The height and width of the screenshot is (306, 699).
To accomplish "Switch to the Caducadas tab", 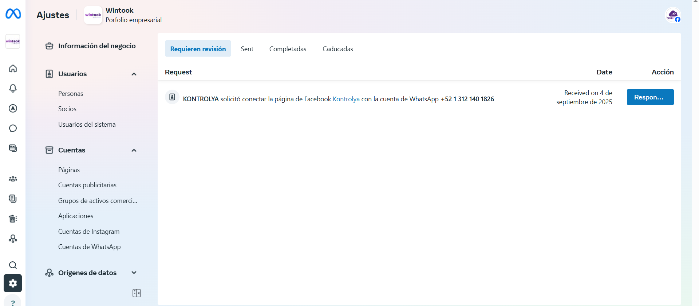I will pyautogui.click(x=338, y=49).
